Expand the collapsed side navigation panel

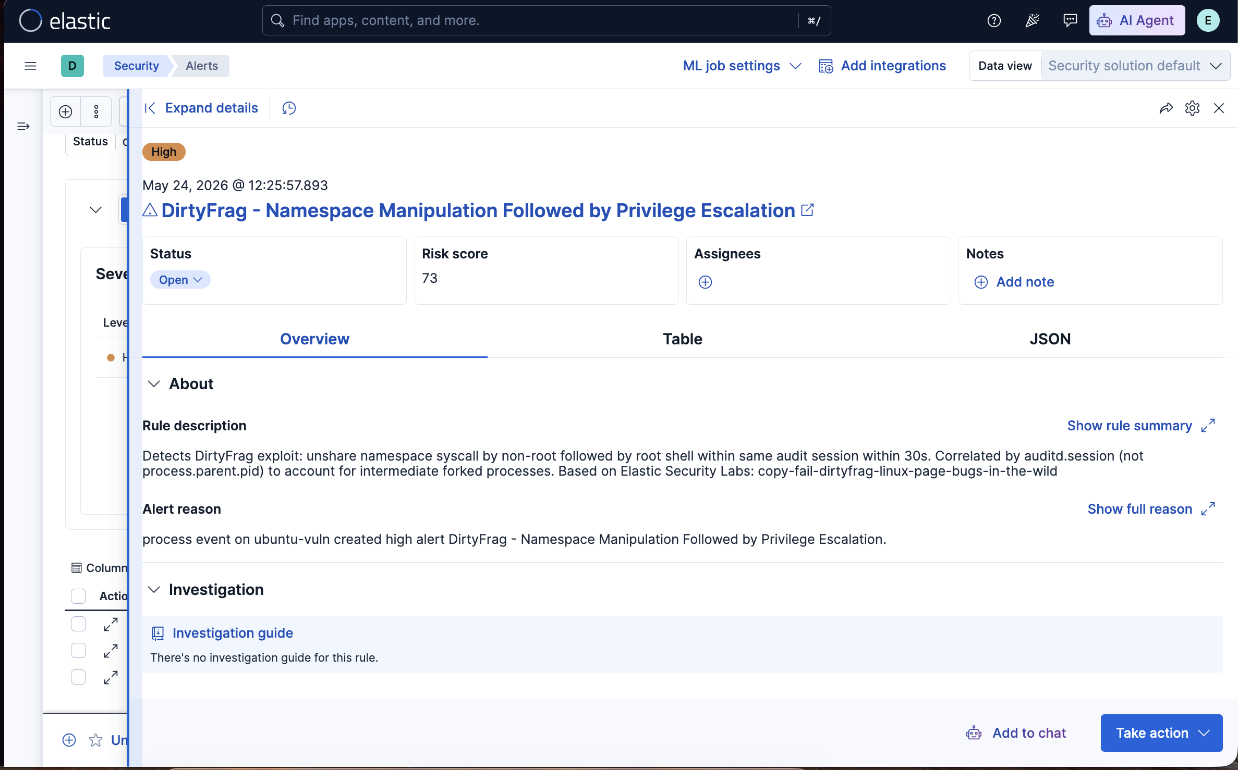pos(23,126)
